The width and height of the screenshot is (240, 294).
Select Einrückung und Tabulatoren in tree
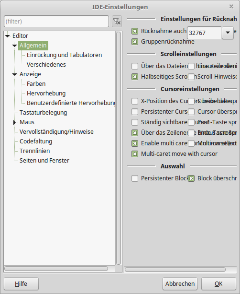click(64, 55)
